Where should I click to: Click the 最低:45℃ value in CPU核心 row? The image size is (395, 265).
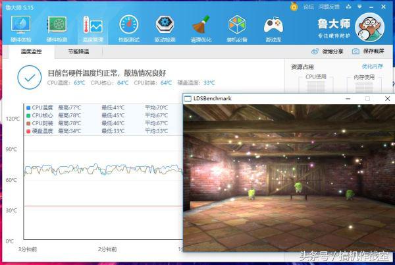point(113,116)
